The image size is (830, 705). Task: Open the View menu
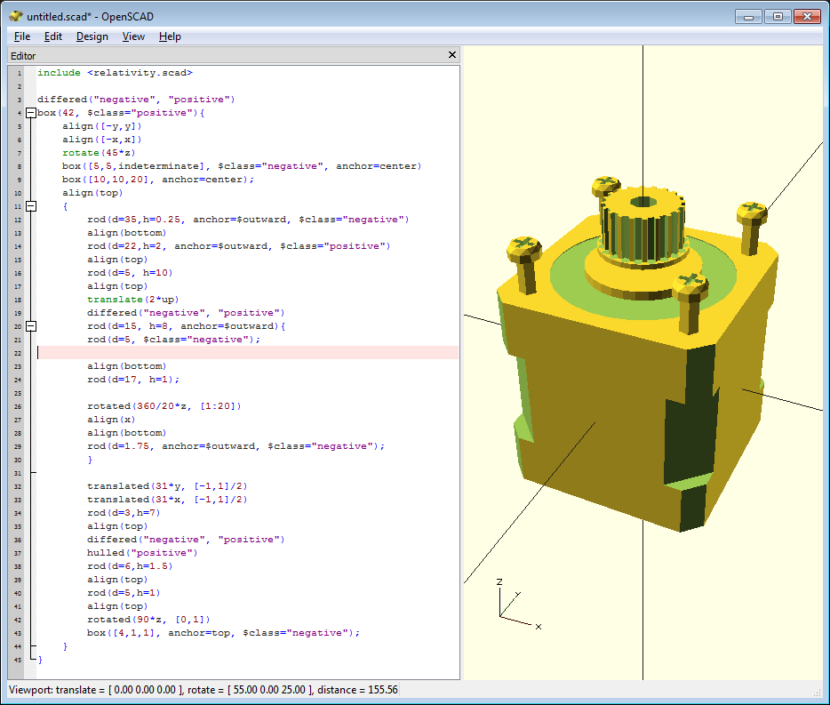click(133, 36)
